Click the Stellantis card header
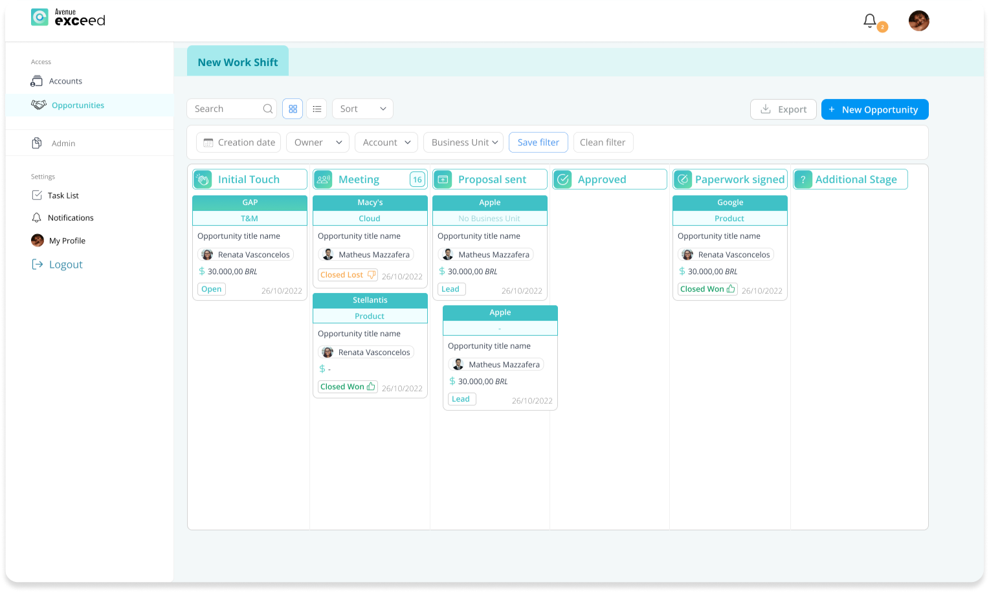This screenshot has height=593, width=989. (370, 300)
